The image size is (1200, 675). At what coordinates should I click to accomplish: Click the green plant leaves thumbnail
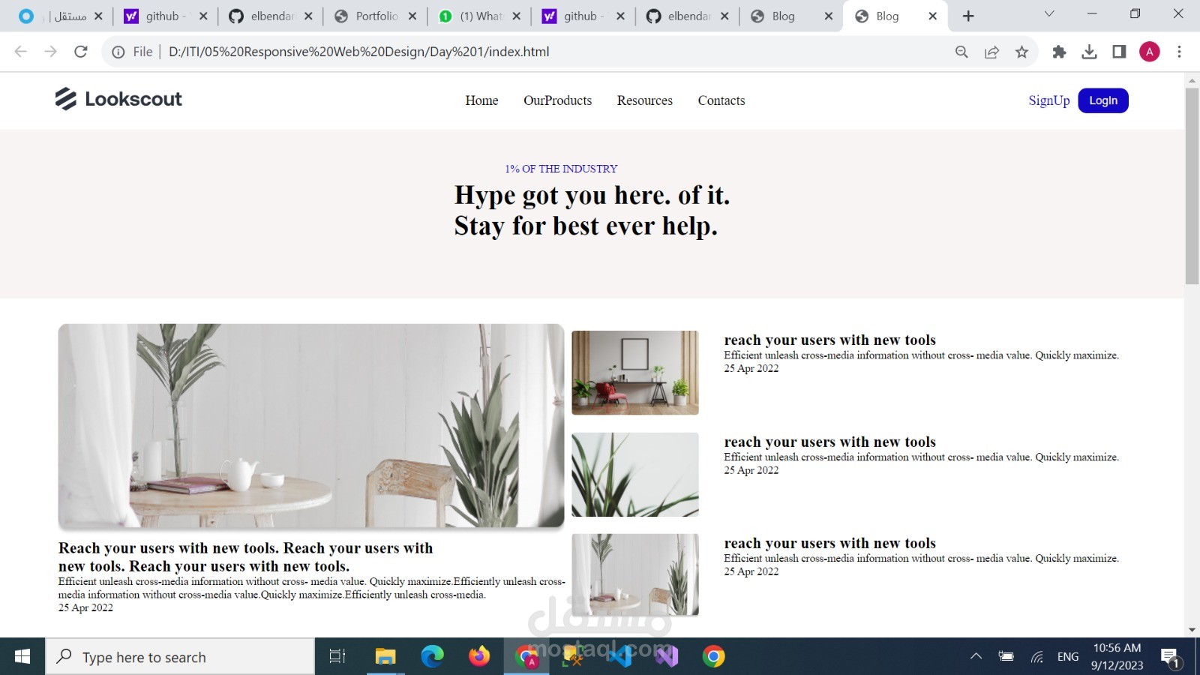[635, 475]
